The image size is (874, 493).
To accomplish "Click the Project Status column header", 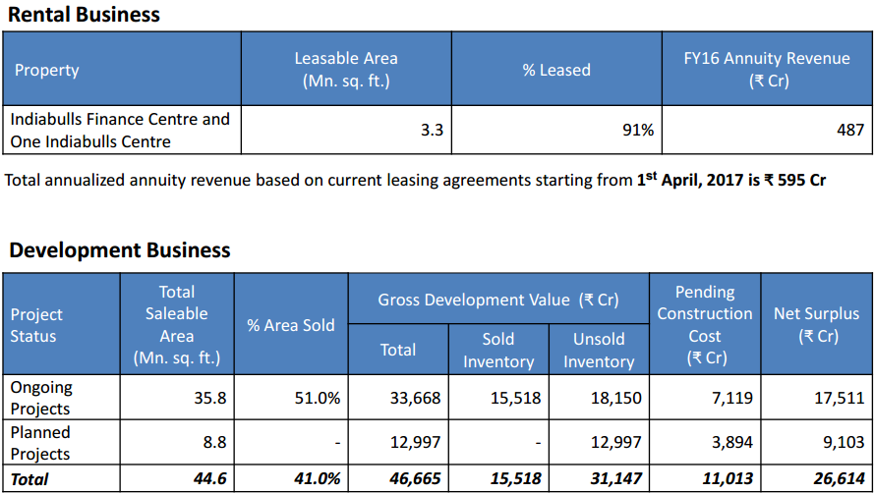I will tap(36, 325).
